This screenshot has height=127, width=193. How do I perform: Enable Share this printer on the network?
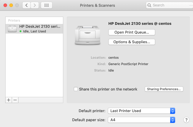click(x=76, y=89)
